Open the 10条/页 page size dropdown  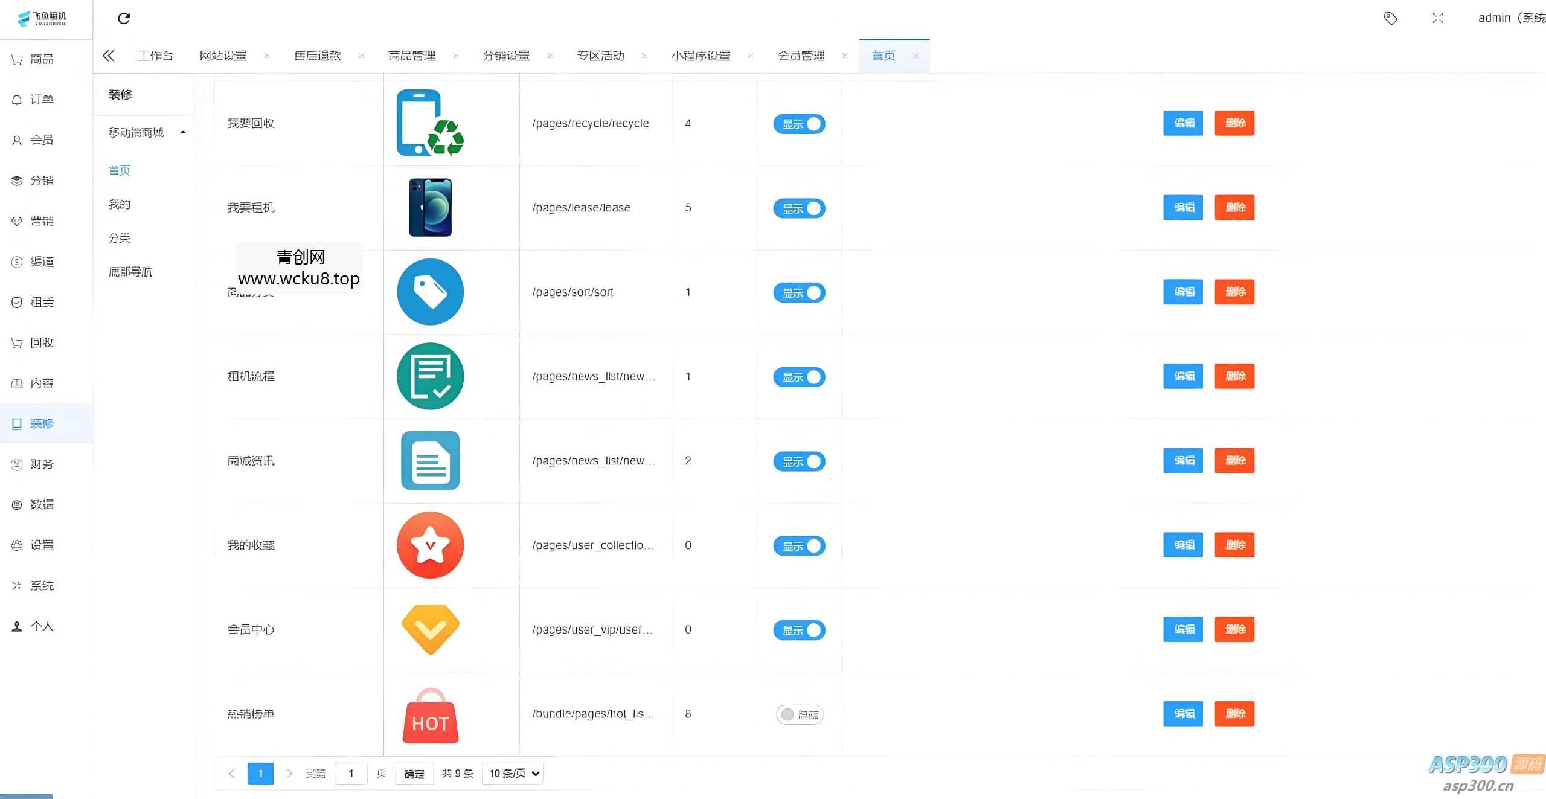(x=512, y=773)
